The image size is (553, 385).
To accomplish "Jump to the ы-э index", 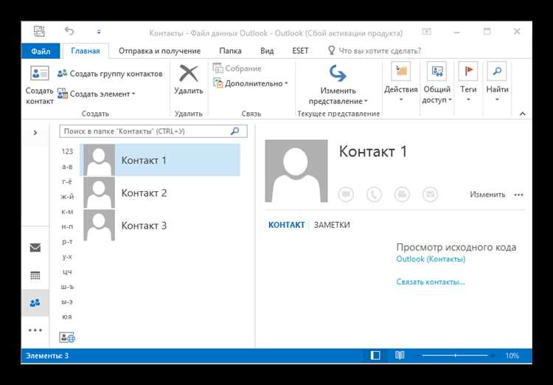I will pos(67,302).
